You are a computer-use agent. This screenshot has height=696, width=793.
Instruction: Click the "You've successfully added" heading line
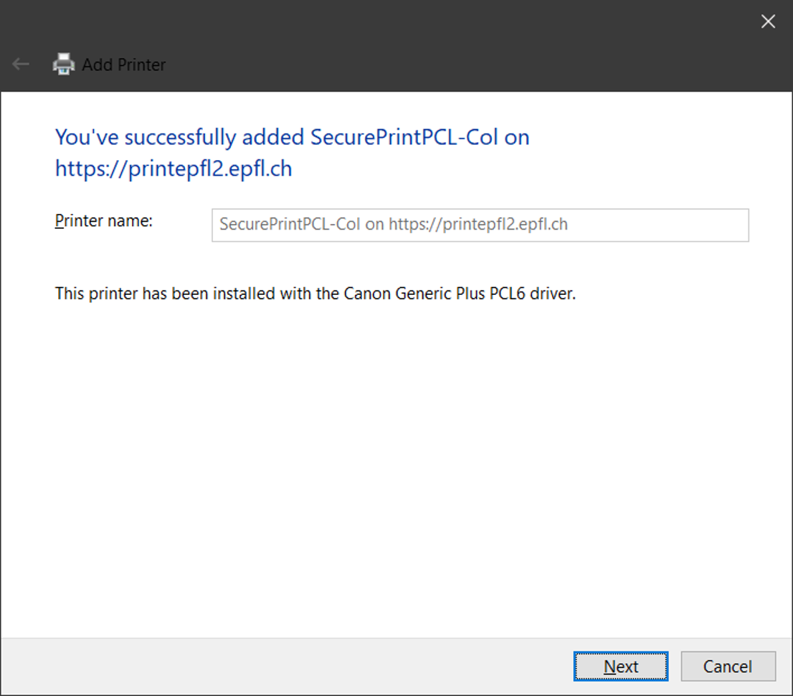click(292, 137)
